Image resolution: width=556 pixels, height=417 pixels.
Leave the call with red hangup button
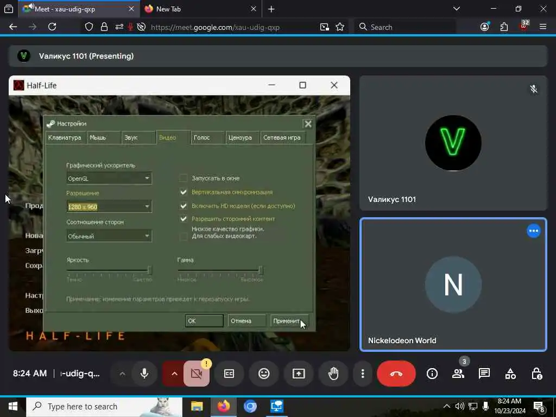pos(396,374)
